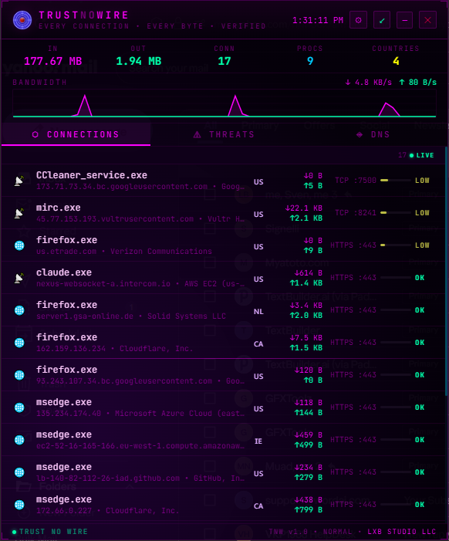Click the satellite icon for claude.exe
This screenshot has height=541, width=449.
[x=19, y=278]
